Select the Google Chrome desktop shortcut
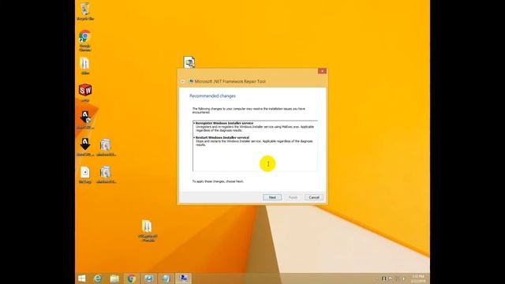The image size is (505, 284). pos(84,40)
